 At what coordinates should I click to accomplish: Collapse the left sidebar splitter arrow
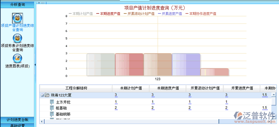[35, 65]
